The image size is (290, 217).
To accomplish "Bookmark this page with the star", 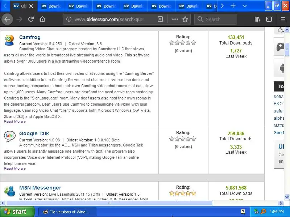I will [185, 19].
